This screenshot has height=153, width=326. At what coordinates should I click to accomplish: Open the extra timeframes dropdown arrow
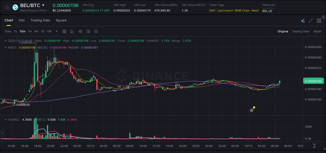click(x=56, y=31)
